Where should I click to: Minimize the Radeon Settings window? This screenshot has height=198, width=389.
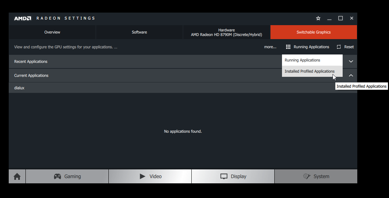click(329, 19)
